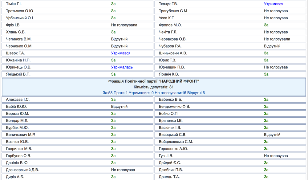
Task: Select Бабій Ю.Ю. Відсутній status
Action: [119, 107]
